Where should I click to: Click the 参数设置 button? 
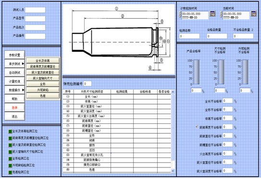tap(14, 55)
